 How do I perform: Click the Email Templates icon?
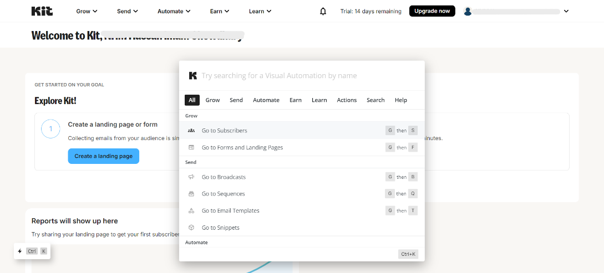[191, 211]
